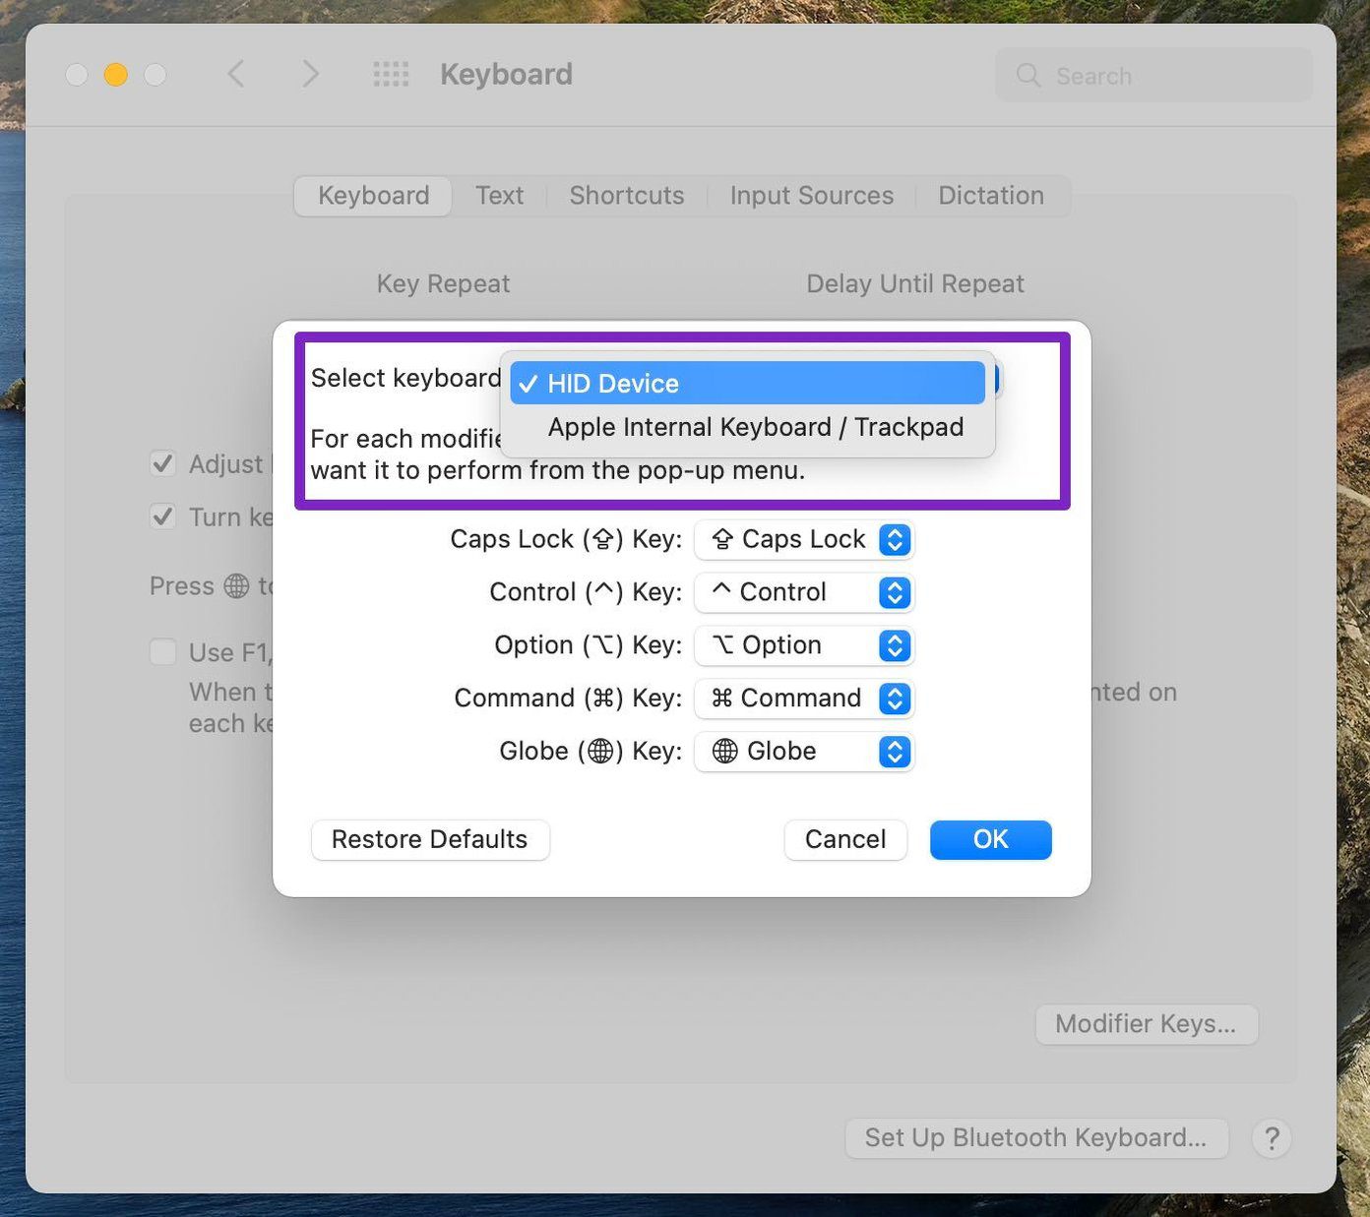Show all preferences grid icon
The image size is (1370, 1217).
click(x=391, y=74)
